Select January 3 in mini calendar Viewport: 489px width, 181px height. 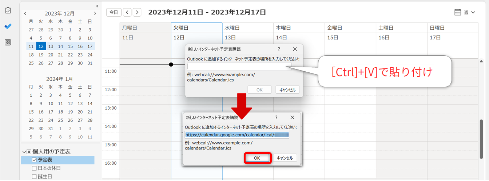click(51, 95)
